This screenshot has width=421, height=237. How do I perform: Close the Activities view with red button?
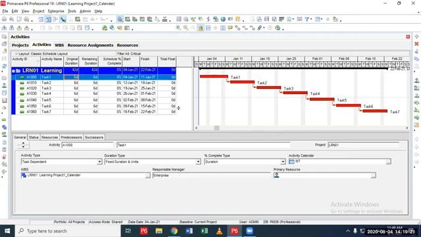coord(408,37)
